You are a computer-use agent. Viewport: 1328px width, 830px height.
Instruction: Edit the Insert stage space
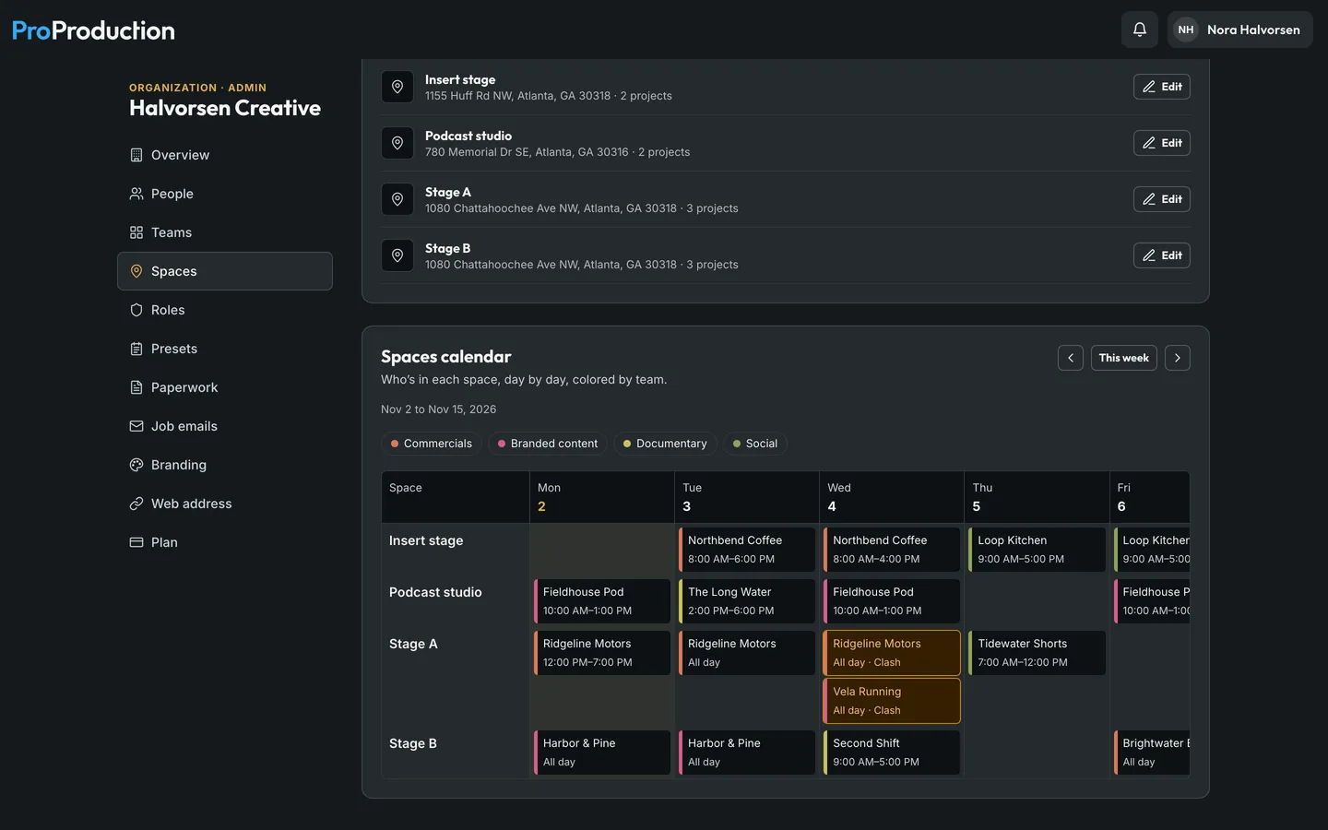click(1162, 87)
